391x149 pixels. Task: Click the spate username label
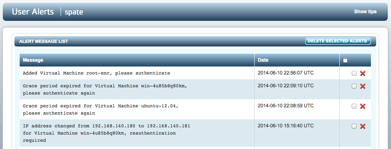[74, 12]
